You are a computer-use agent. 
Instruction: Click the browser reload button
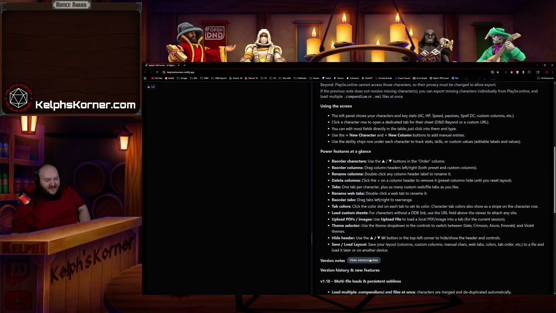pos(157,72)
